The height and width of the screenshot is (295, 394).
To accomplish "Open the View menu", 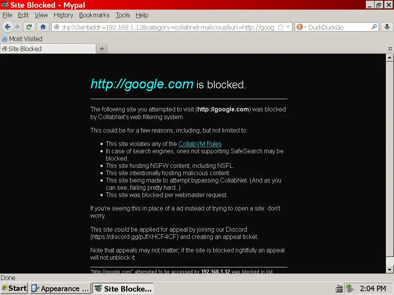I will [x=41, y=15].
